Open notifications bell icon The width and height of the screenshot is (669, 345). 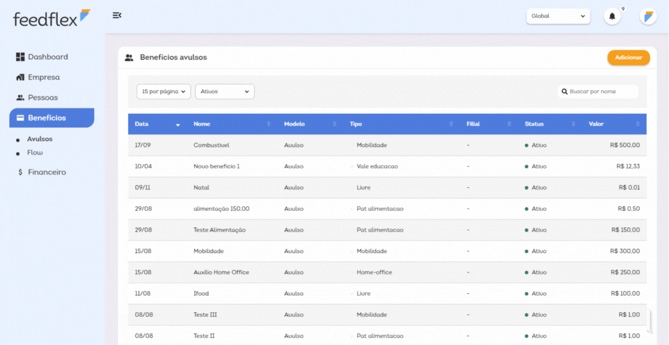(x=612, y=16)
